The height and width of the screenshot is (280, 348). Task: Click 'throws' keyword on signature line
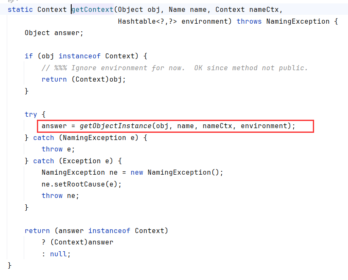tap(249, 21)
